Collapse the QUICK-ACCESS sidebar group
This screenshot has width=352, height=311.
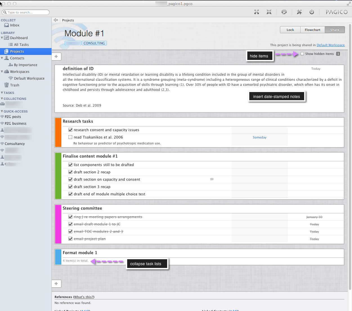[x=2, y=111]
